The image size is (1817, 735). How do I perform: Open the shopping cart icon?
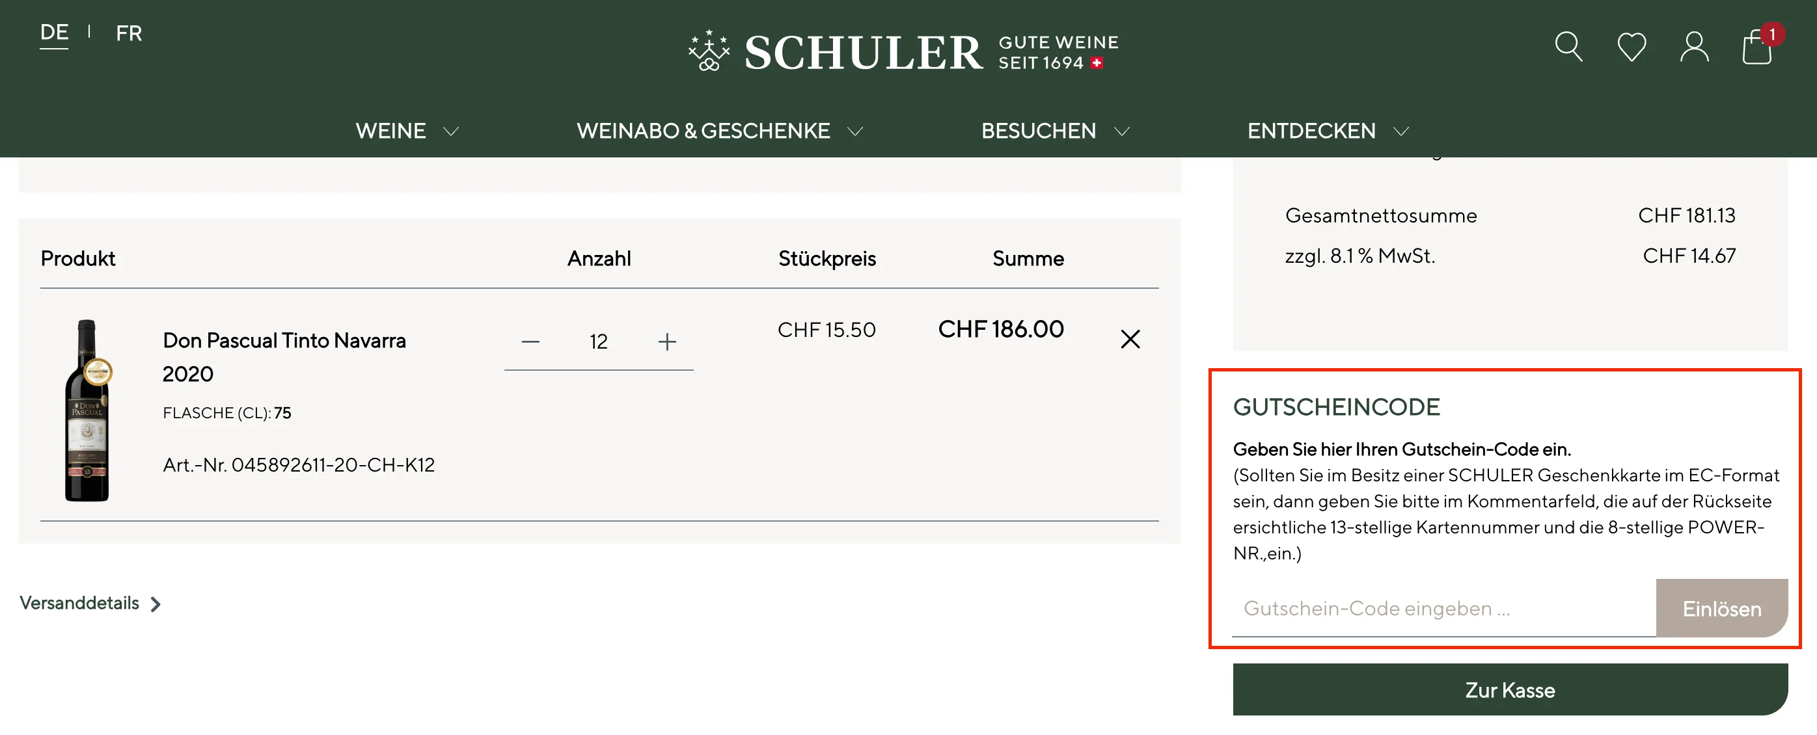point(1756,49)
